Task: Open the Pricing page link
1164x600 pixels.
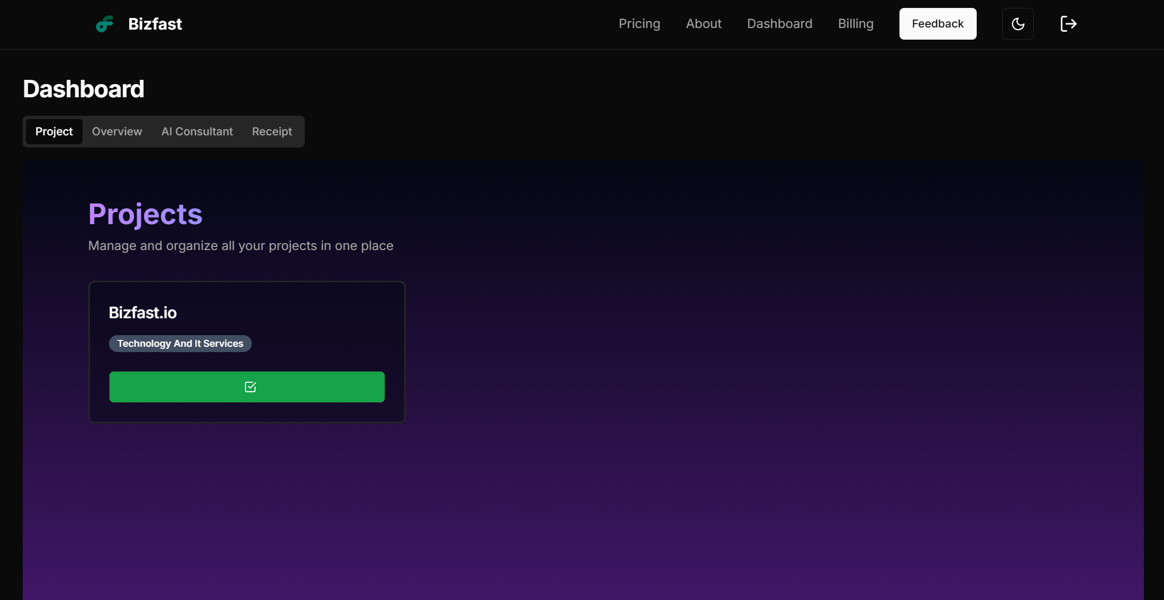Action: point(639,24)
